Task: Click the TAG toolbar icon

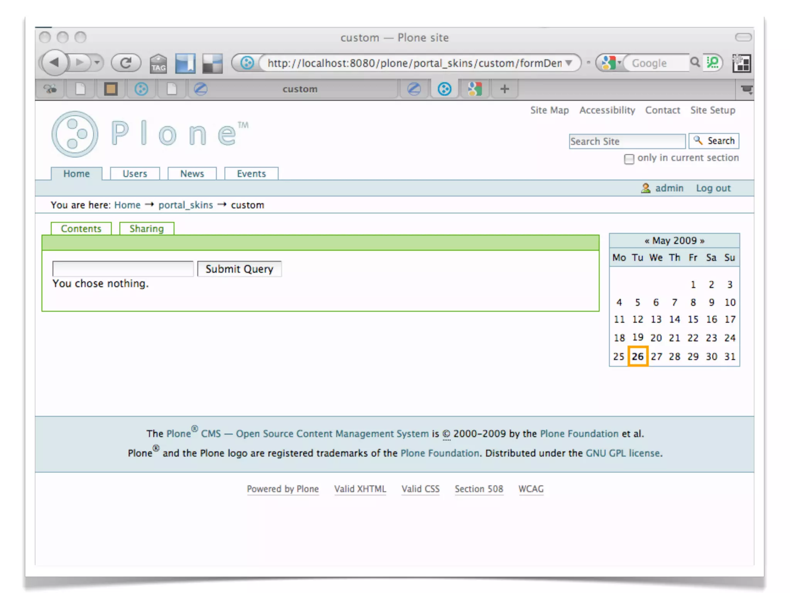Action: (158, 63)
